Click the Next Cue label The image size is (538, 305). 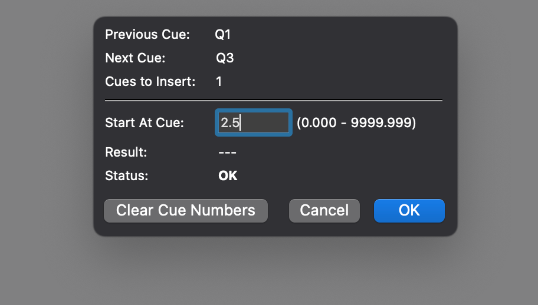click(x=135, y=58)
